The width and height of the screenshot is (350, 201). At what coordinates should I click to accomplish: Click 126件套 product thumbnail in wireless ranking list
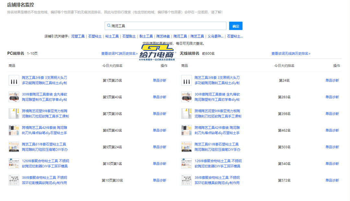click(x=186, y=164)
